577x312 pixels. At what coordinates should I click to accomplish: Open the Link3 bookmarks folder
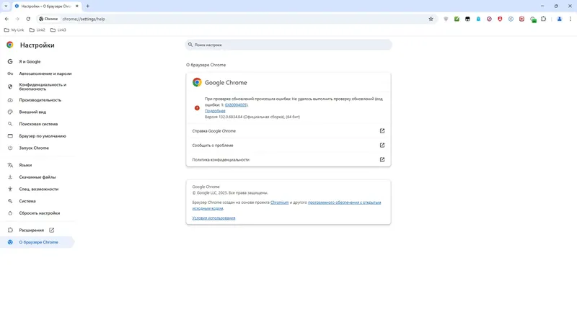point(58,30)
